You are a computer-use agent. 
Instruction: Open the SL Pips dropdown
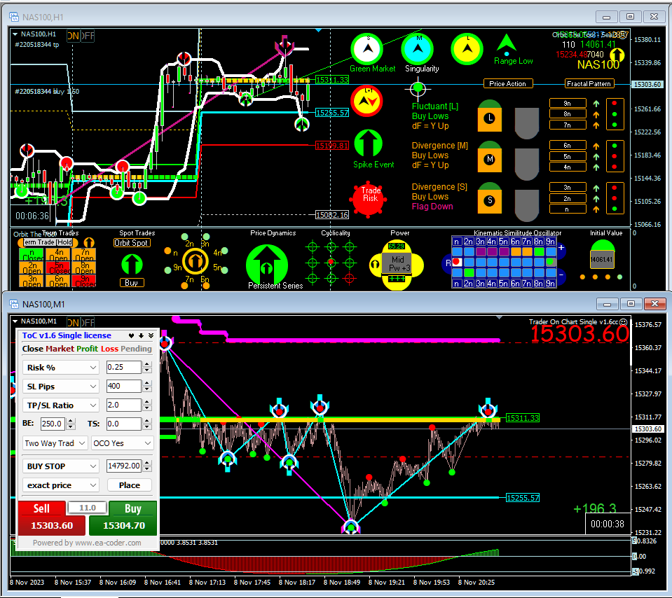click(x=60, y=387)
